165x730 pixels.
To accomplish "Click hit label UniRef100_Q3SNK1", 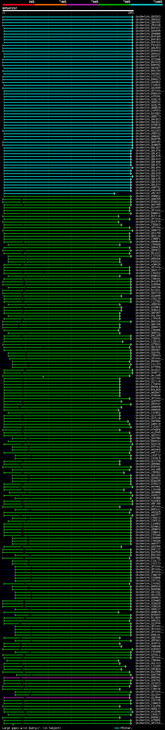I will click(x=148, y=307).
